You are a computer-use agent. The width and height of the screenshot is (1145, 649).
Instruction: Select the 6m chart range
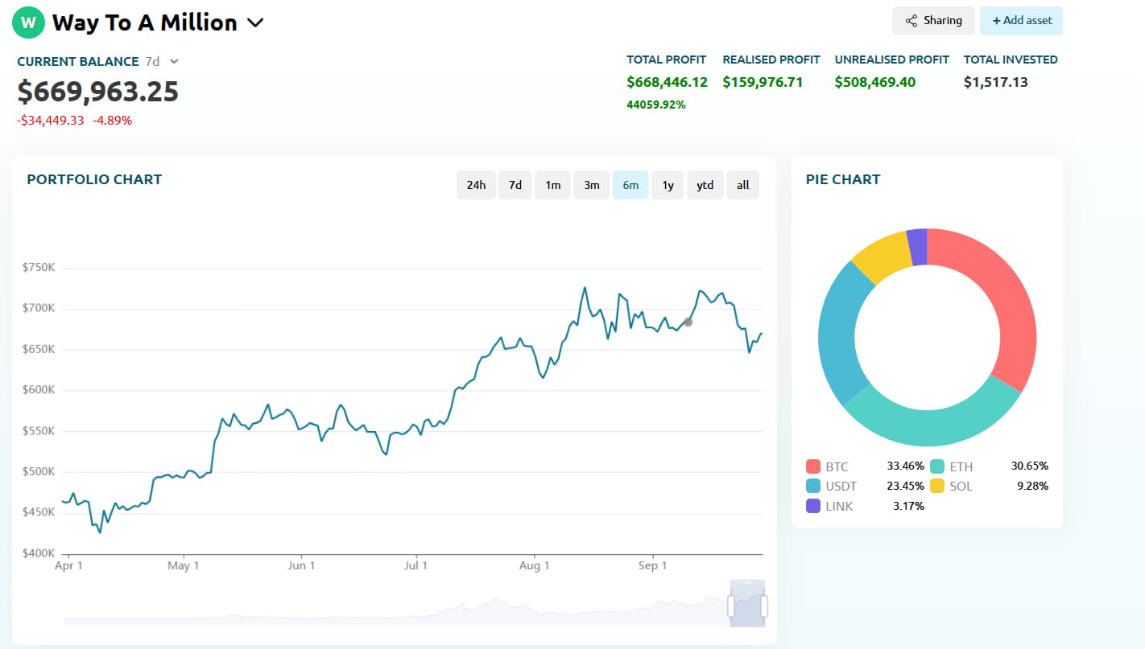coord(630,185)
